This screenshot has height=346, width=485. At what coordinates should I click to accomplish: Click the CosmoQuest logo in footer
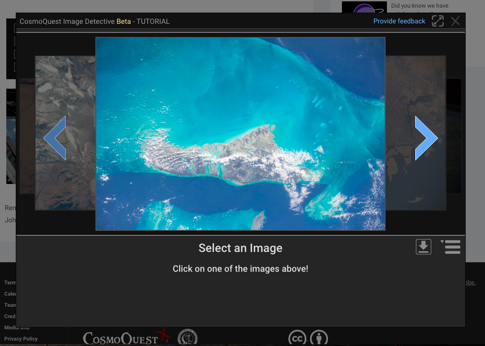pos(120,338)
